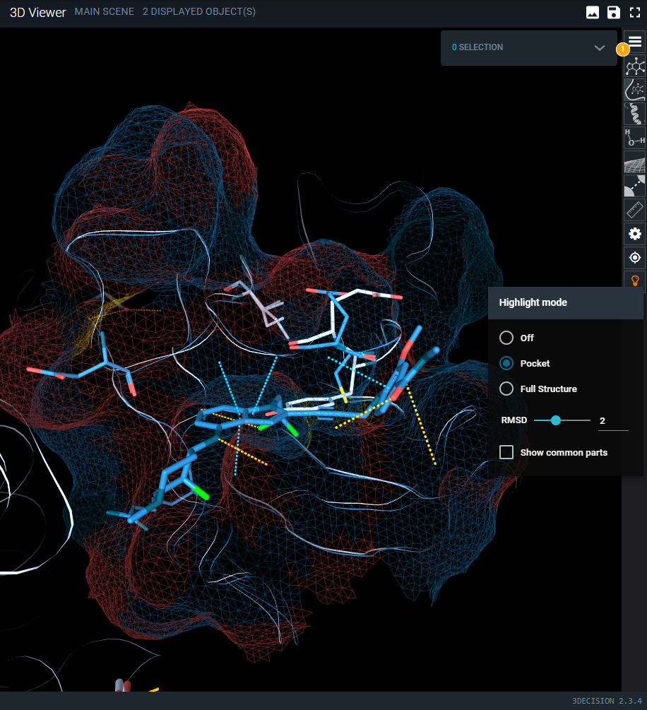This screenshot has width=647, height=710.
Task: Enter fullscreen mode using the expand icon
Action: (634, 12)
